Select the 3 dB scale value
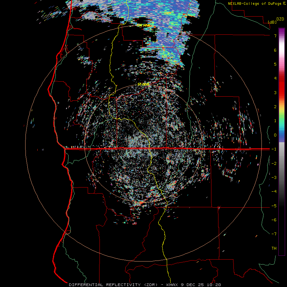The height and width of the screenshot is (287, 287). (x=275, y=92)
